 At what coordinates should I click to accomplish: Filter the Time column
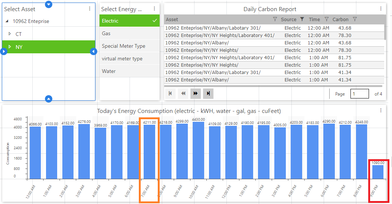coord(326,19)
